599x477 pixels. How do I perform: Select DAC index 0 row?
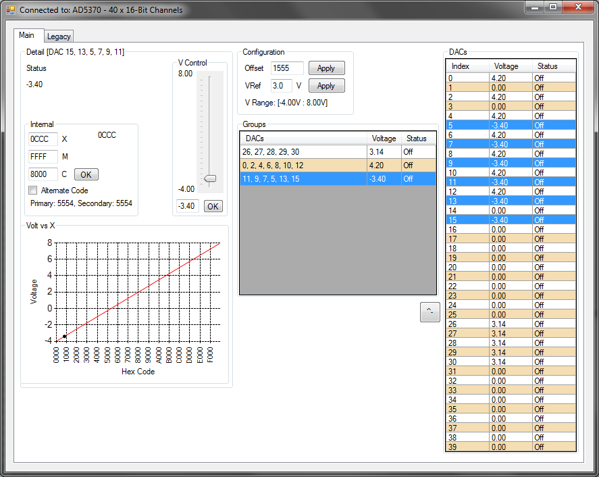[511, 78]
